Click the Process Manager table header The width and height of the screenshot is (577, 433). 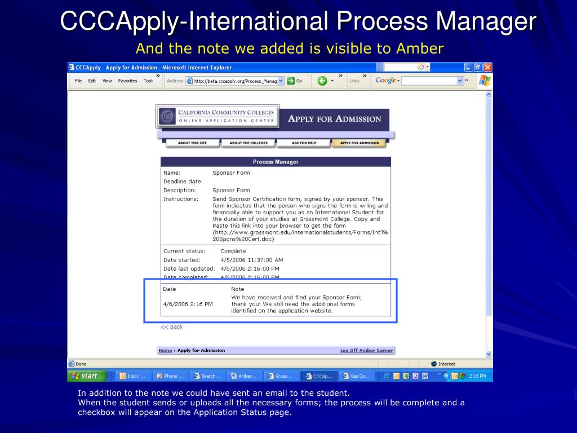pyautogui.click(x=276, y=162)
